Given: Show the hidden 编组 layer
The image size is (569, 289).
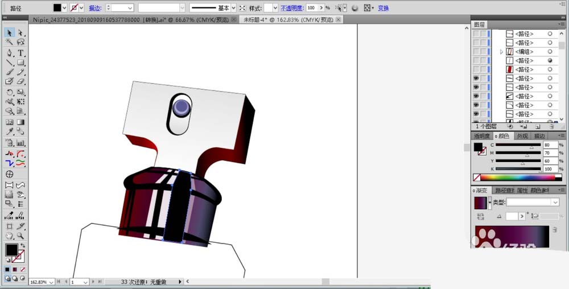Looking at the screenshot, I should (476, 52).
